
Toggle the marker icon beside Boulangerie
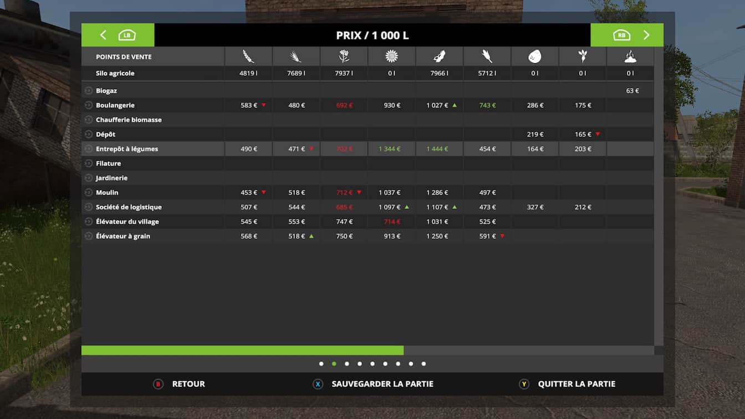click(89, 105)
